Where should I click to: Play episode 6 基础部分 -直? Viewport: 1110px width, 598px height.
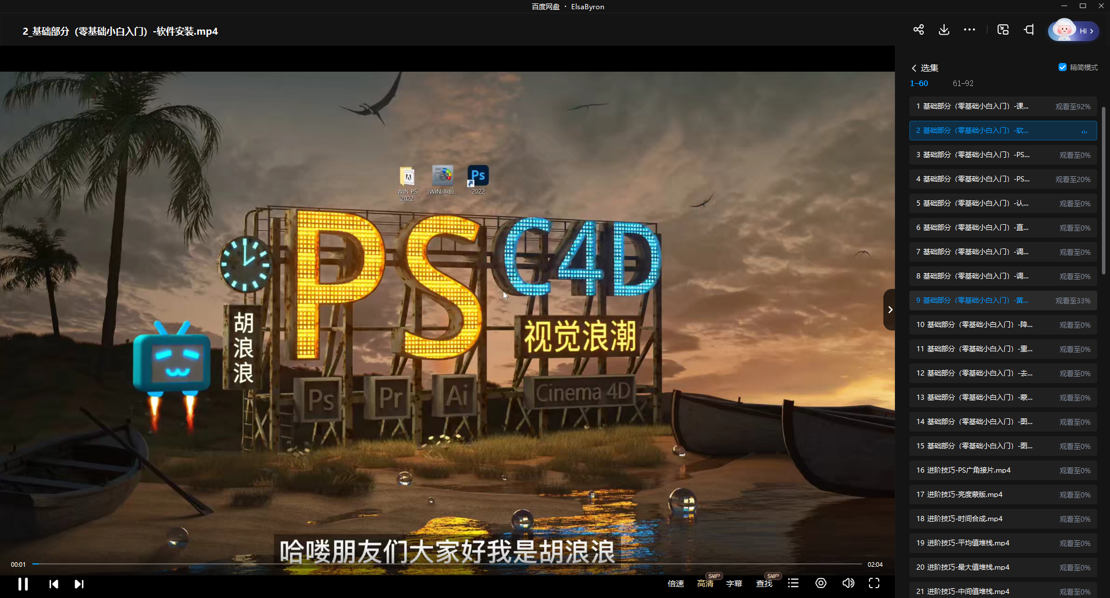click(x=1003, y=228)
